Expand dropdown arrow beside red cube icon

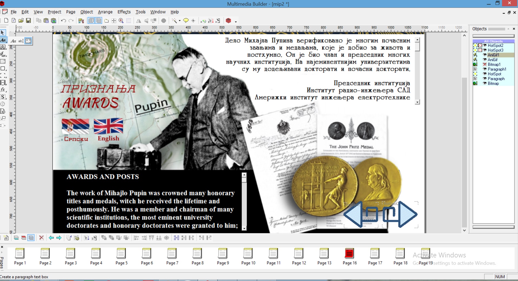tap(236, 21)
